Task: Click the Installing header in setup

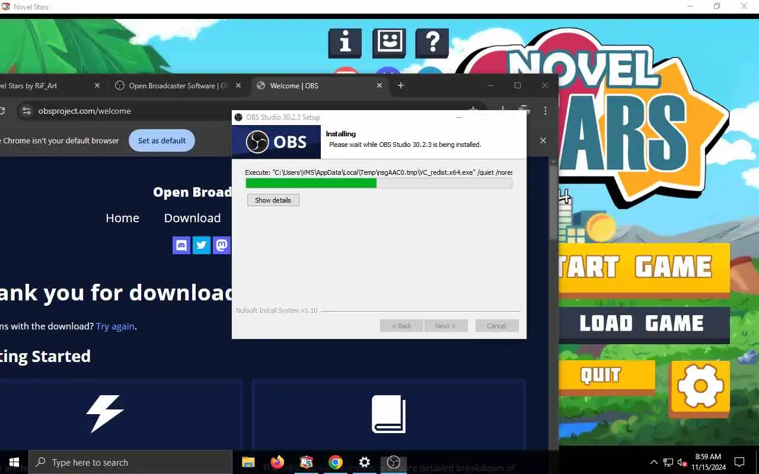Action: point(341,134)
